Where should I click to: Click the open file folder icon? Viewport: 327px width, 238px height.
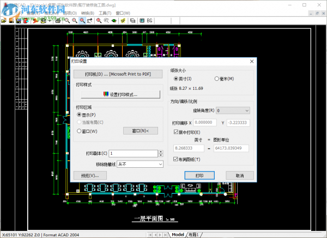[4, 21]
